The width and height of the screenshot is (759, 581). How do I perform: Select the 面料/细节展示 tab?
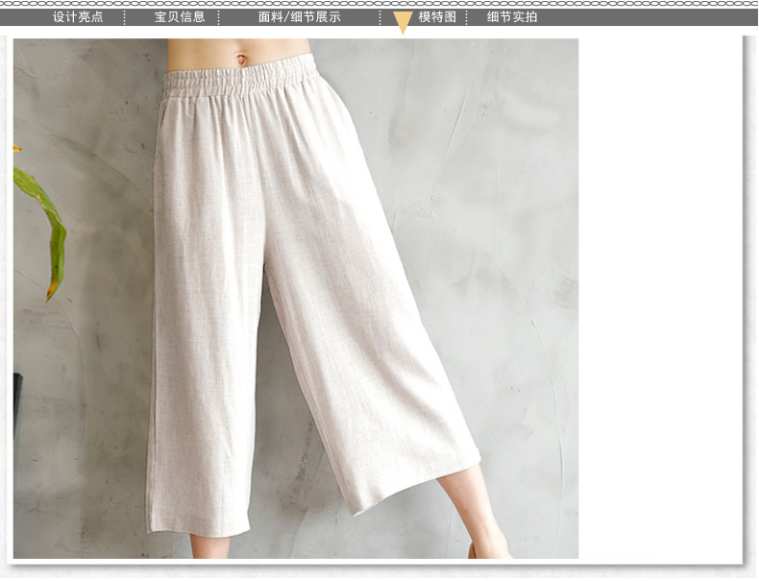point(300,17)
